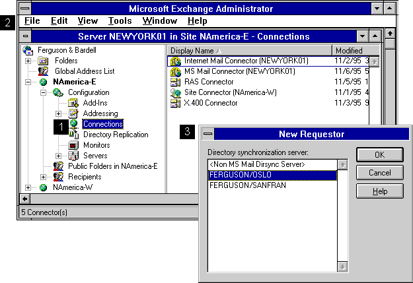413x283 pixels.
Task: Sort by Display Name column header
Action: pos(250,51)
